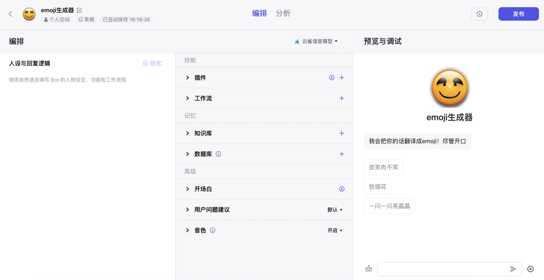This screenshot has height=280, width=544.
Task: Click the 发布 publish button
Action: tap(518, 14)
